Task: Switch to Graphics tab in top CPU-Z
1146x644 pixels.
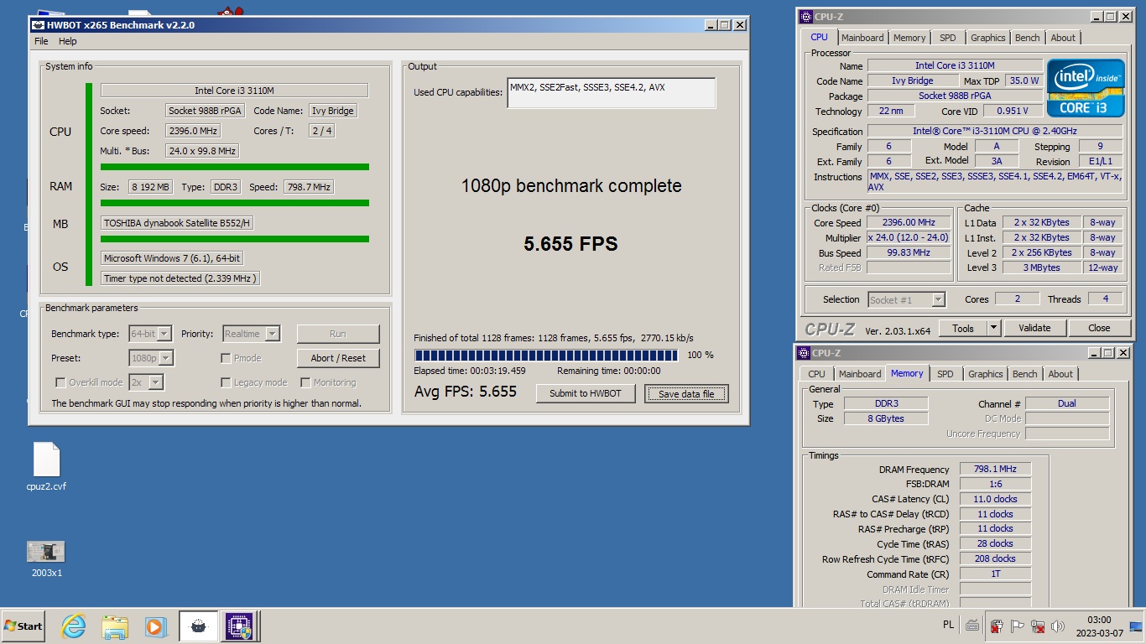Action: click(x=988, y=38)
